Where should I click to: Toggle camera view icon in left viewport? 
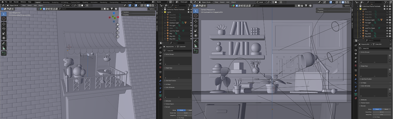[x=118, y=33]
